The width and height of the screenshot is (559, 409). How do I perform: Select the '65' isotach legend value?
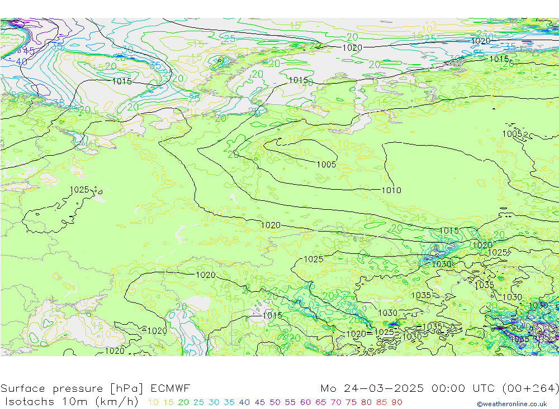click(x=321, y=402)
